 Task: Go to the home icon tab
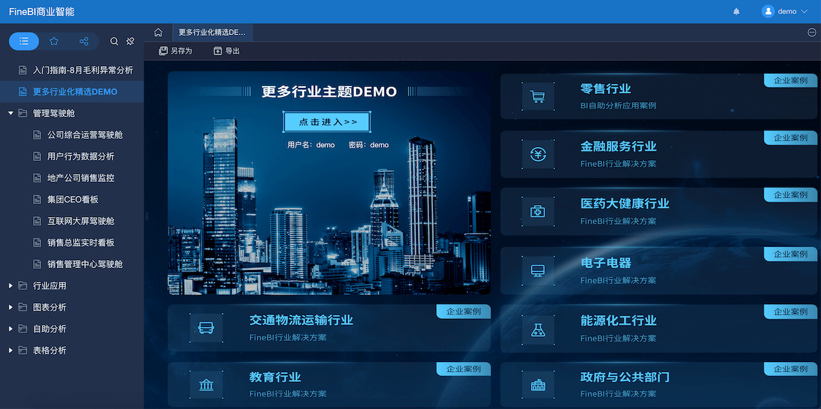point(158,32)
